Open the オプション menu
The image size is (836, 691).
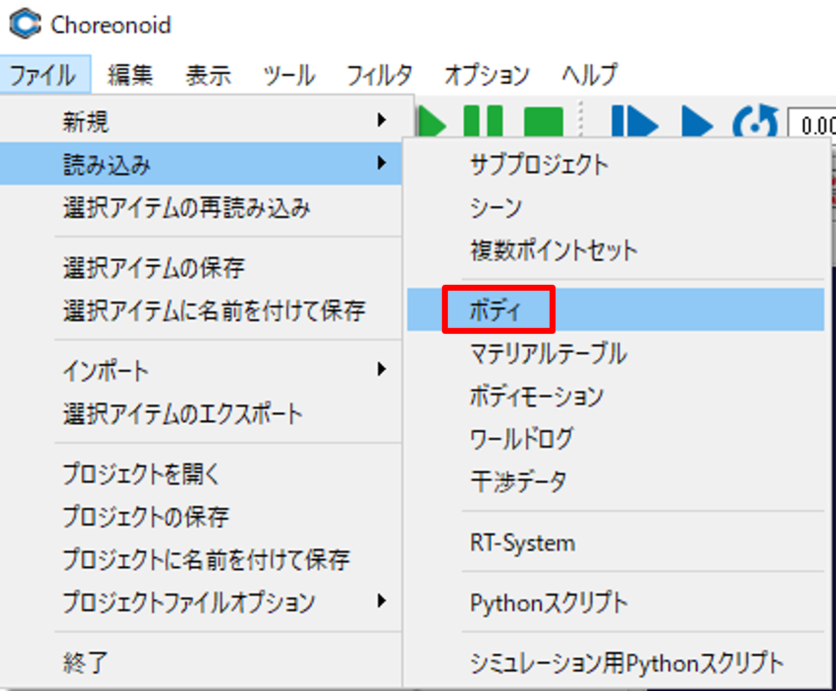tap(487, 75)
